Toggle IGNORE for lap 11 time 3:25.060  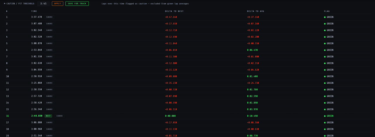49,83
